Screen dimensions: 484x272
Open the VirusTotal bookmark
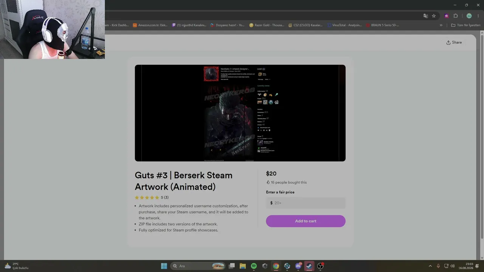[344, 25]
